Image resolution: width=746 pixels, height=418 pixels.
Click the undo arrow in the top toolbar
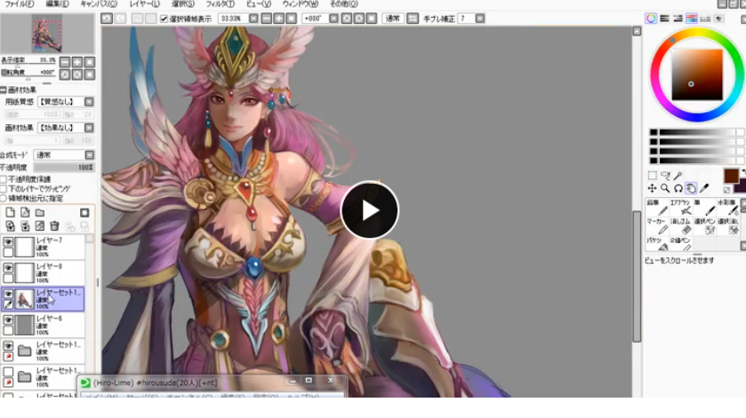(107, 19)
